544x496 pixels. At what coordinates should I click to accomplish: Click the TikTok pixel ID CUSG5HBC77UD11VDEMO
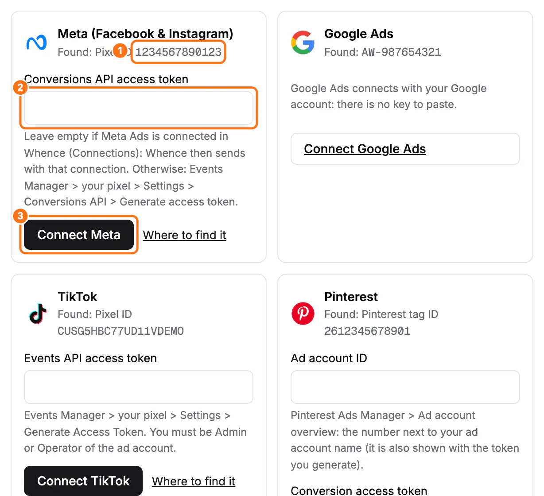click(121, 331)
